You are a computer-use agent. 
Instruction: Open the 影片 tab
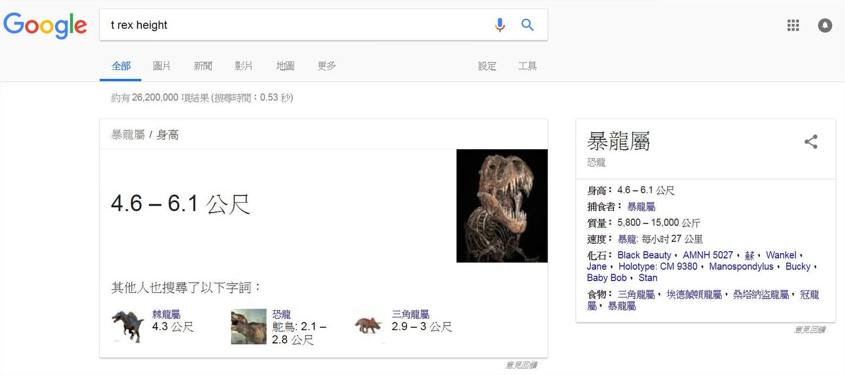[244, 66]
